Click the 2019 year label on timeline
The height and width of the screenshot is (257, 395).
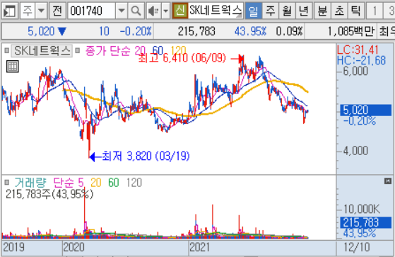coord(13,247)
